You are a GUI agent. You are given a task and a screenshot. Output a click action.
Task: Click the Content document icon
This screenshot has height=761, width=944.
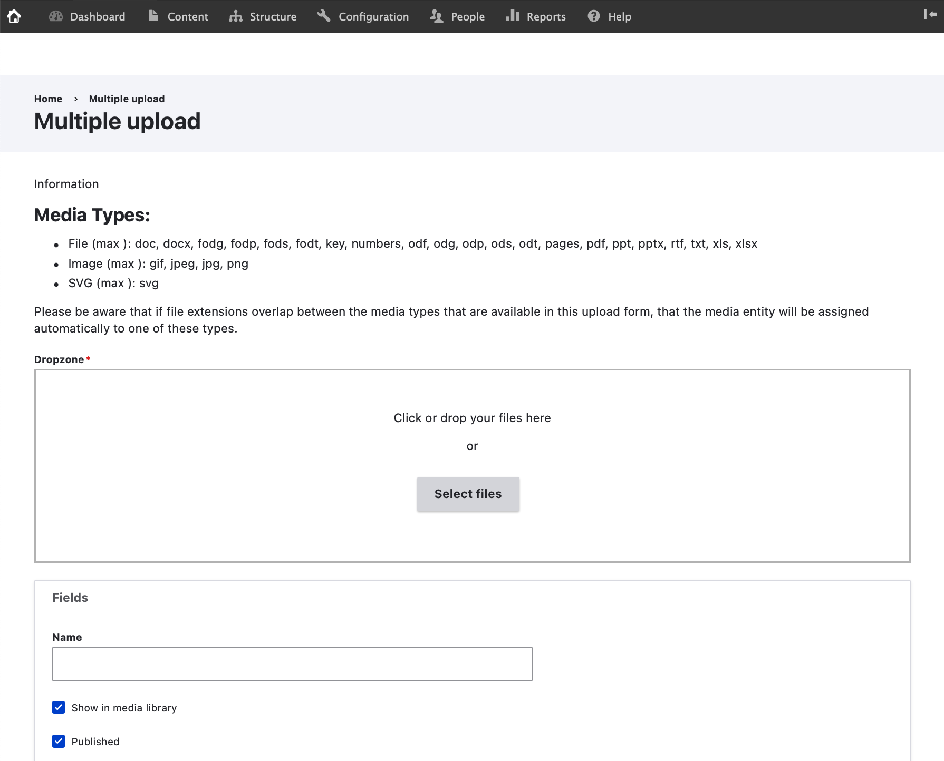coord(153,16)
